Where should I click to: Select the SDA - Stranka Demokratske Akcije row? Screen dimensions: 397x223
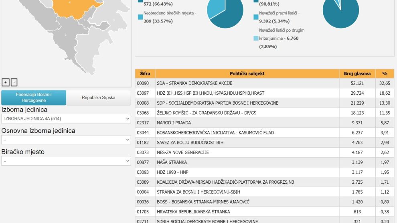pyautogui.click(x=247, y=83)
